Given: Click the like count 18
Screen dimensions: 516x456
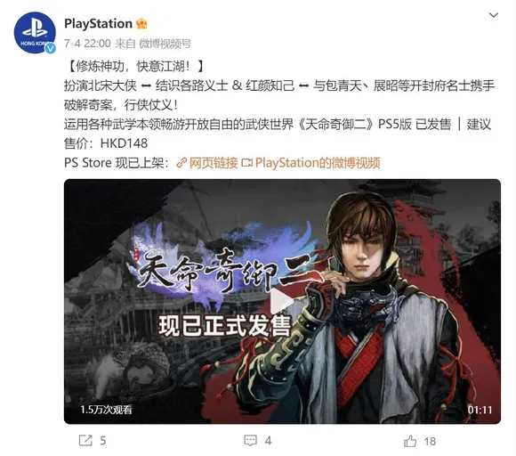Looking at the screenshot, I should click(430, 441).
